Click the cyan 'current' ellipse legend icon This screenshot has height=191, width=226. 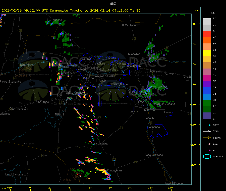click(207, 156)
